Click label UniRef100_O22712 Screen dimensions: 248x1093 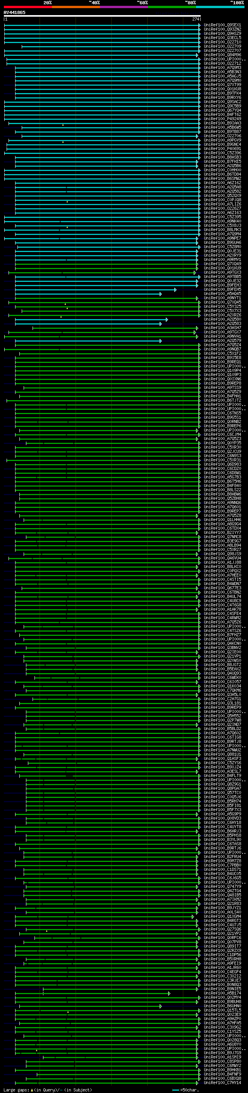(x=222, y=63)
